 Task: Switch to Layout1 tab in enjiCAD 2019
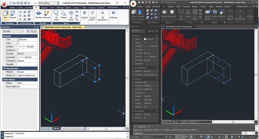65,129
